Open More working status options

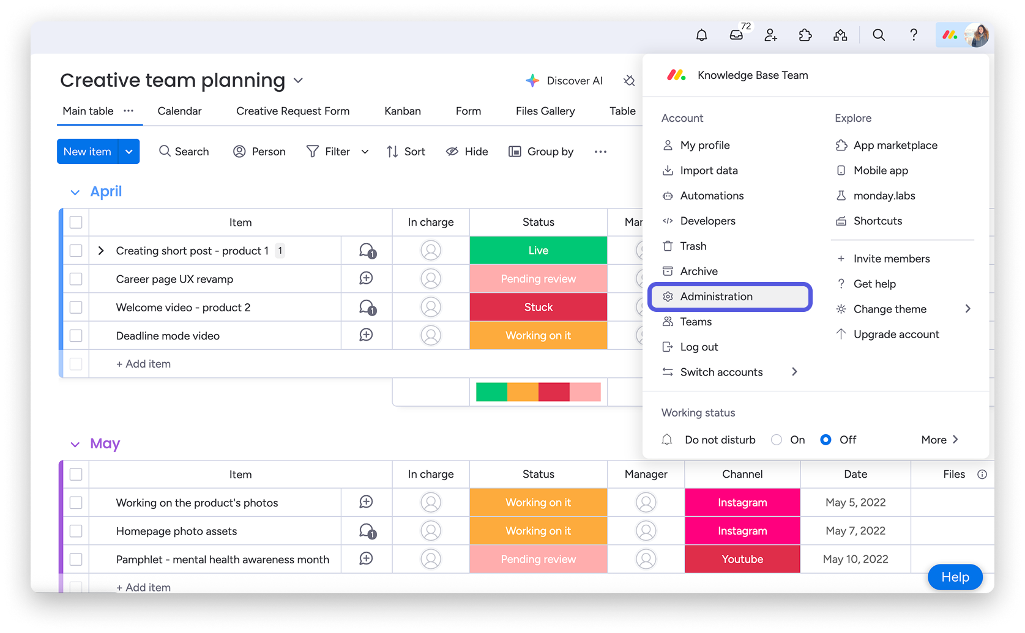click(940, 440)
